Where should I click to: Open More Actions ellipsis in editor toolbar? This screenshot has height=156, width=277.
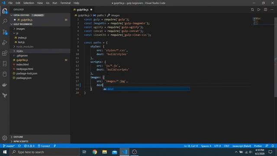pos(272,10)
